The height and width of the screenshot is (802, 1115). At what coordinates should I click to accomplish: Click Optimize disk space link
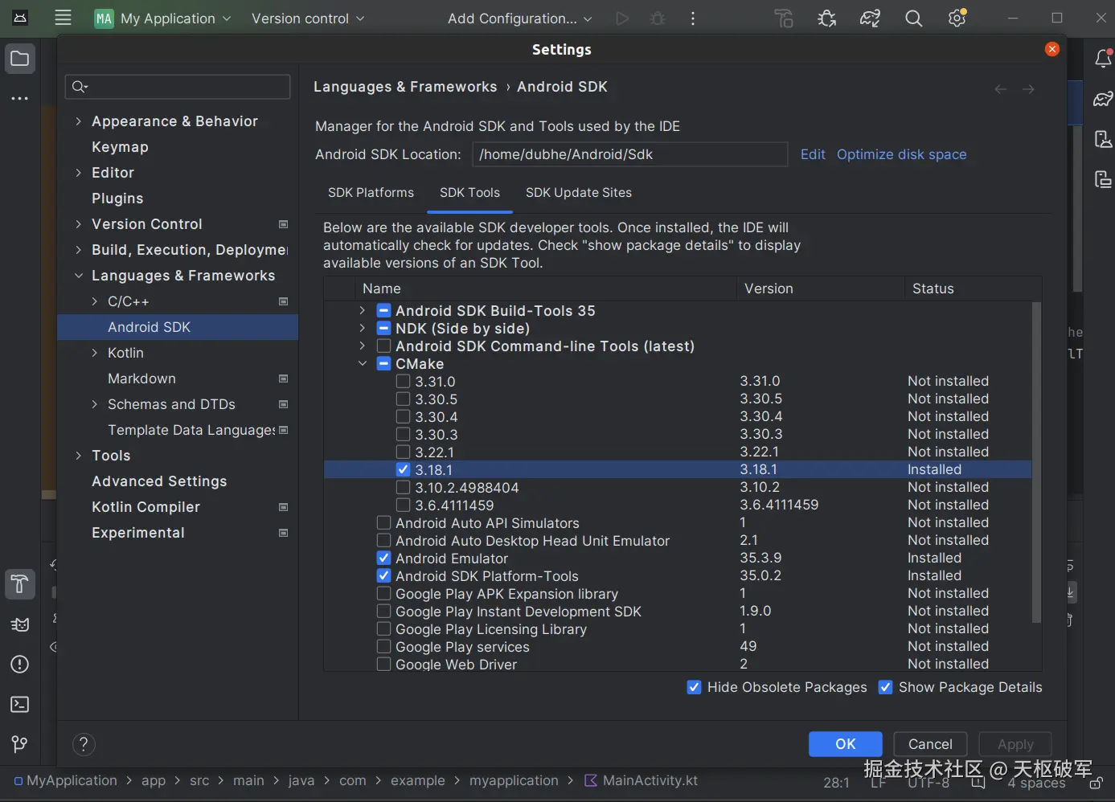pos(901,154)
